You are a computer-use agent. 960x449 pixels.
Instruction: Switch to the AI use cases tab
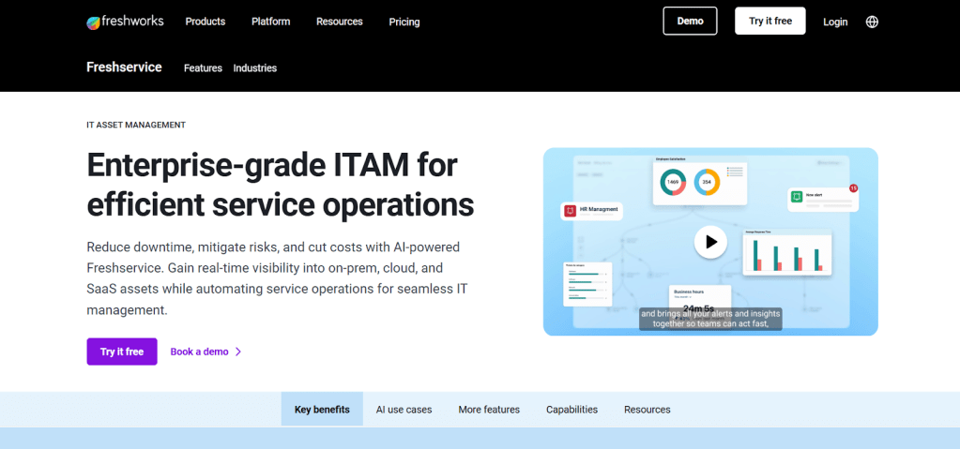(404, 410)
